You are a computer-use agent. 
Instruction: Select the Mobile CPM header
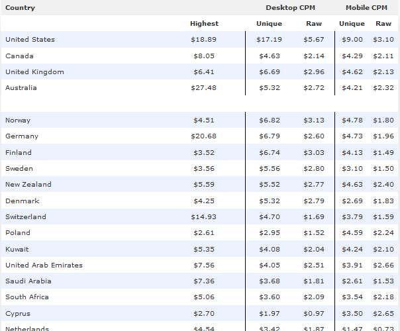366,8
